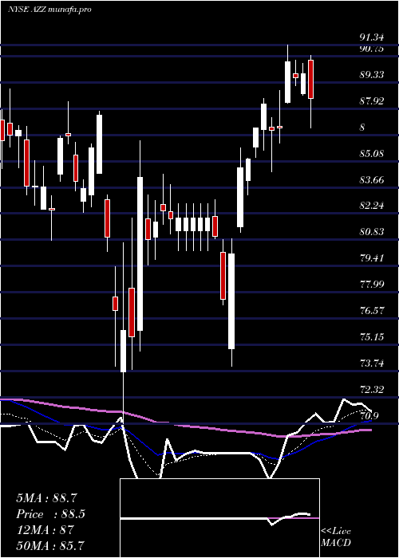The width and height of the screenshot is (399, 558).
Task: Click the 91.34 price axis label
Action: [x=372, y=37]
